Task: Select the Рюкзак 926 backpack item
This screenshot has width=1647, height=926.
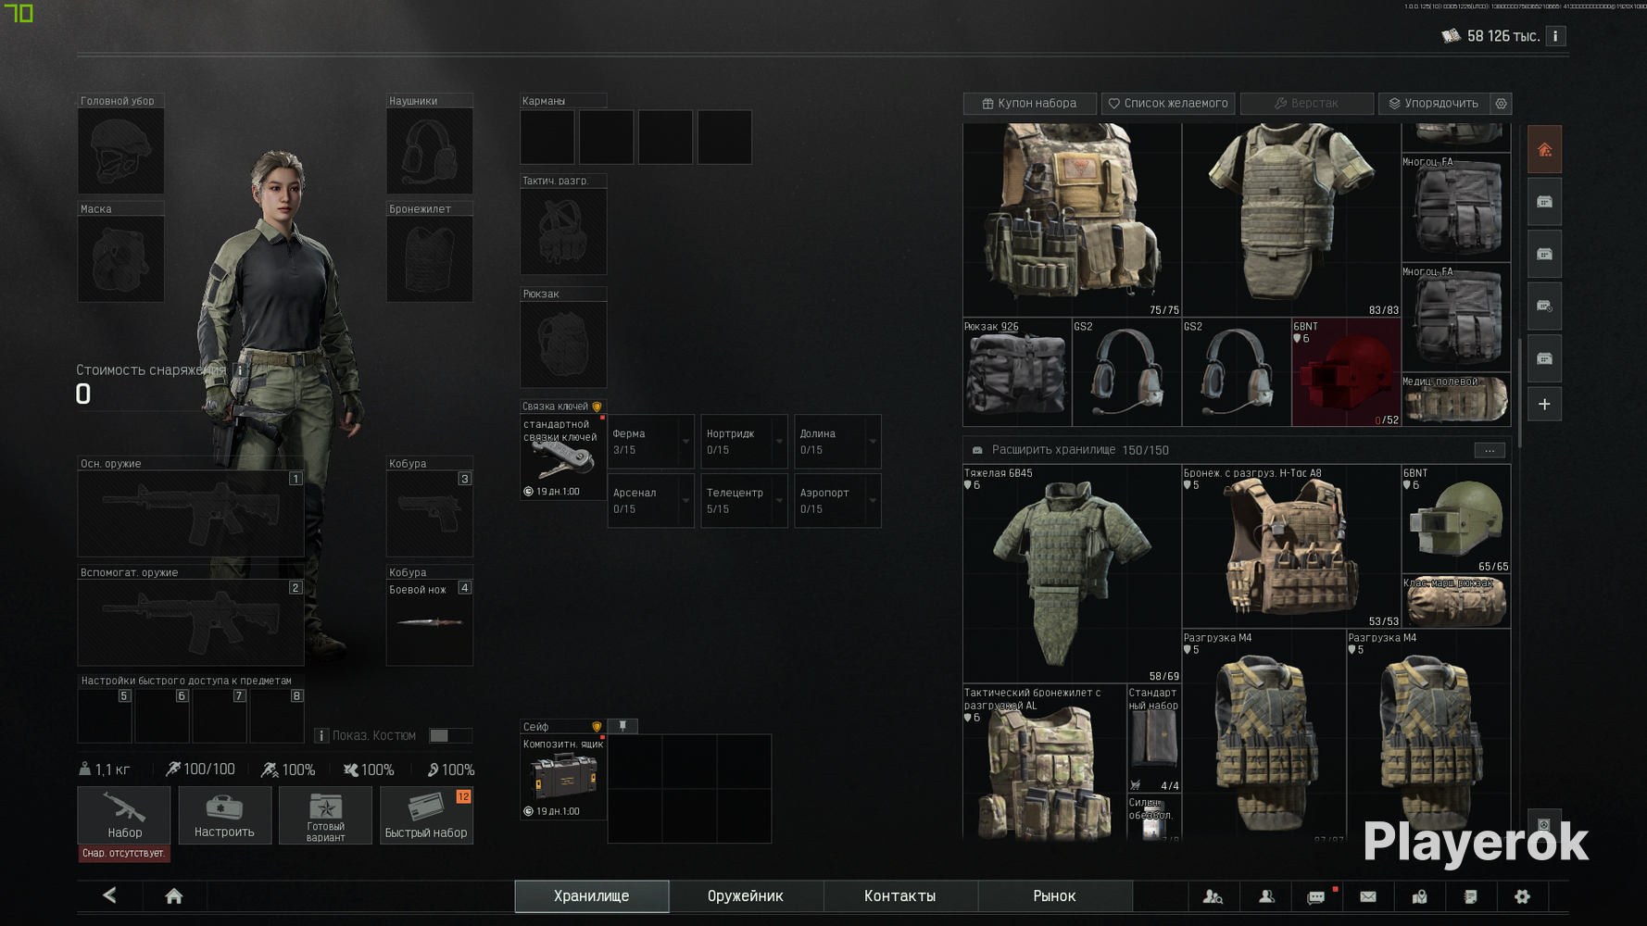Action: 1017,372
